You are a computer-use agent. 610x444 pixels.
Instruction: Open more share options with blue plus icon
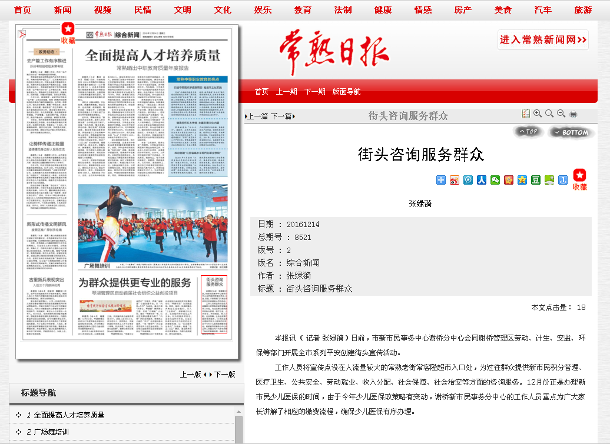[x=441, y=180]
